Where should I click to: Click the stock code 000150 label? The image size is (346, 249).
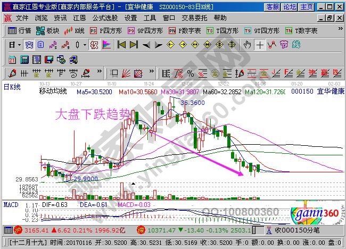click(302, 92)
